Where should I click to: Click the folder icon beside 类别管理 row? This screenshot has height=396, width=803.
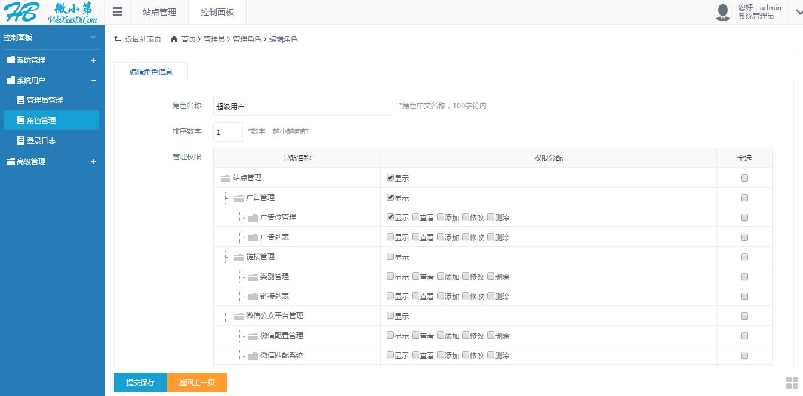[x=253, y=277]
